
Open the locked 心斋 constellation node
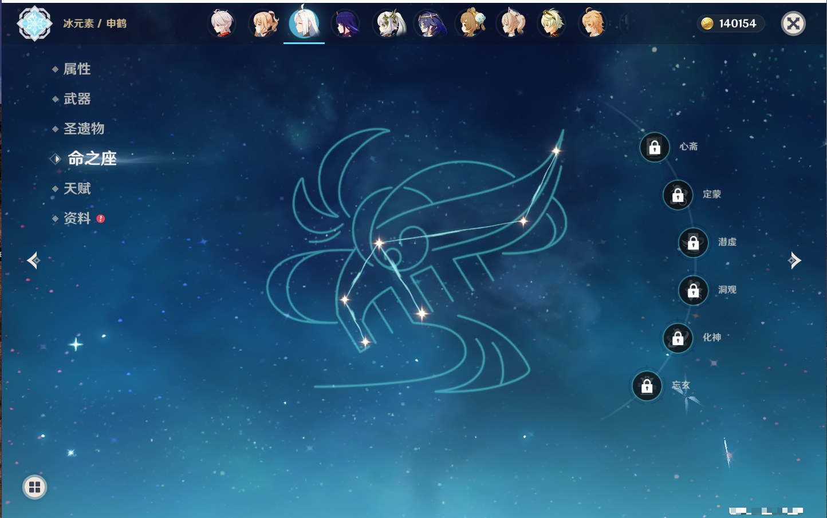point(655,148)
